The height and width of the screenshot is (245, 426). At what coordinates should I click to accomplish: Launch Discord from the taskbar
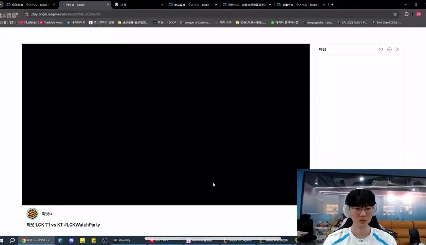click(71, 240)
